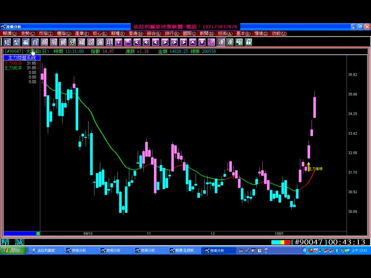Toggle the padlock icon in the toolbar

[248, 42]
